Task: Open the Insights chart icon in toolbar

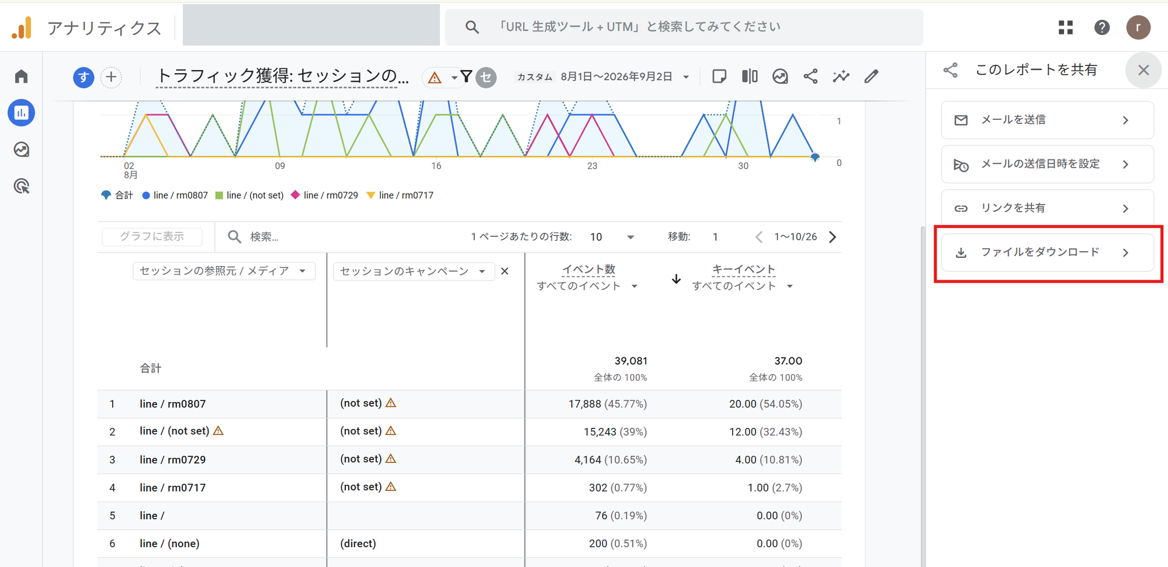Action: tap(780, 77)
